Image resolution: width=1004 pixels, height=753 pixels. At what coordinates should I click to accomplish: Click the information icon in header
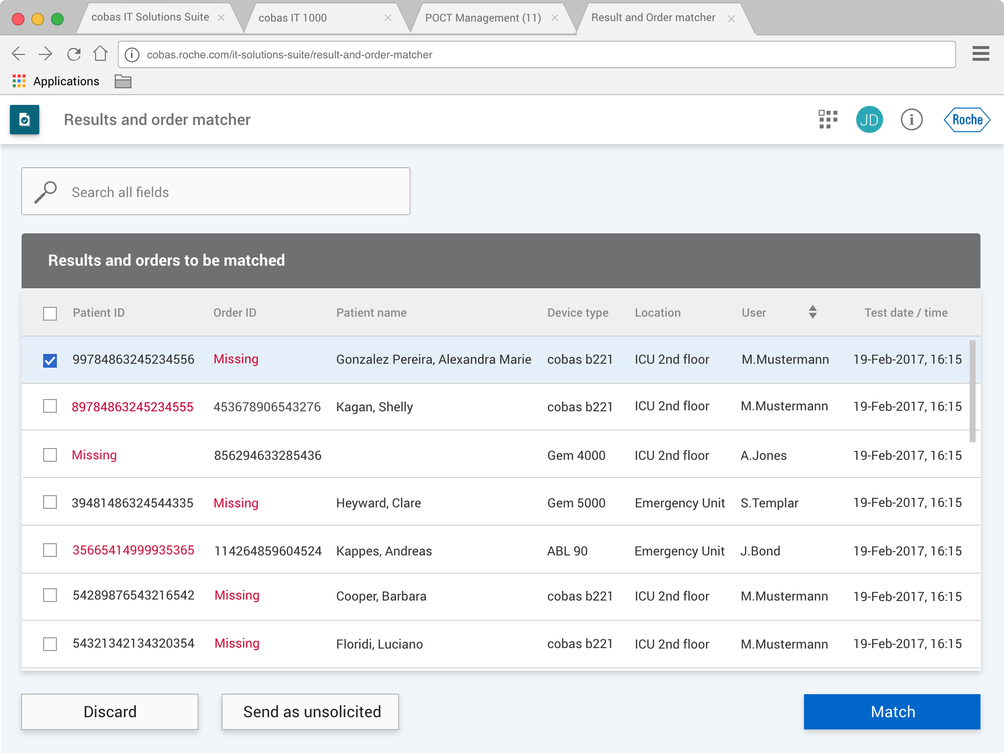pos(911,120)
